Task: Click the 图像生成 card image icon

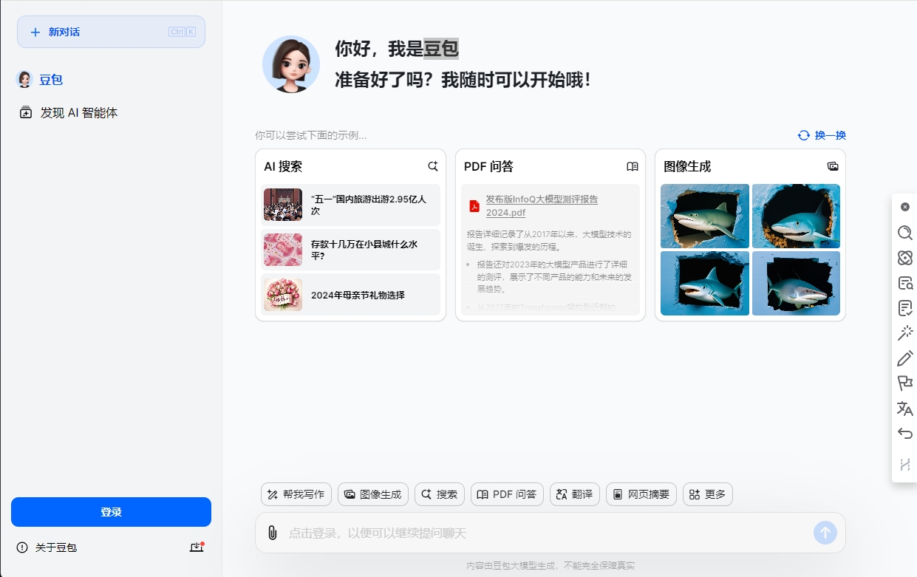Action: click(x=833, y=166)
